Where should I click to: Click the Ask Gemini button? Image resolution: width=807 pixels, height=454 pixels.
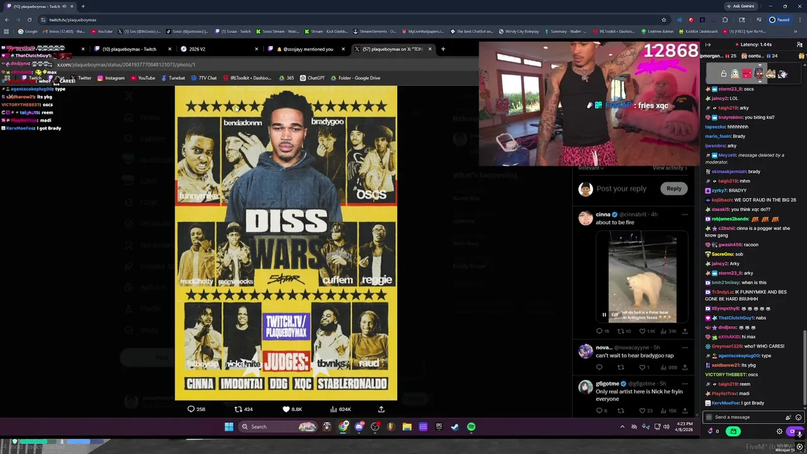coord(740,6)
